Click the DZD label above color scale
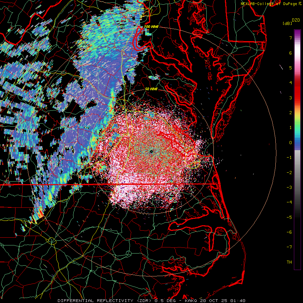The image size is (303, 303). tap(296, 20)
